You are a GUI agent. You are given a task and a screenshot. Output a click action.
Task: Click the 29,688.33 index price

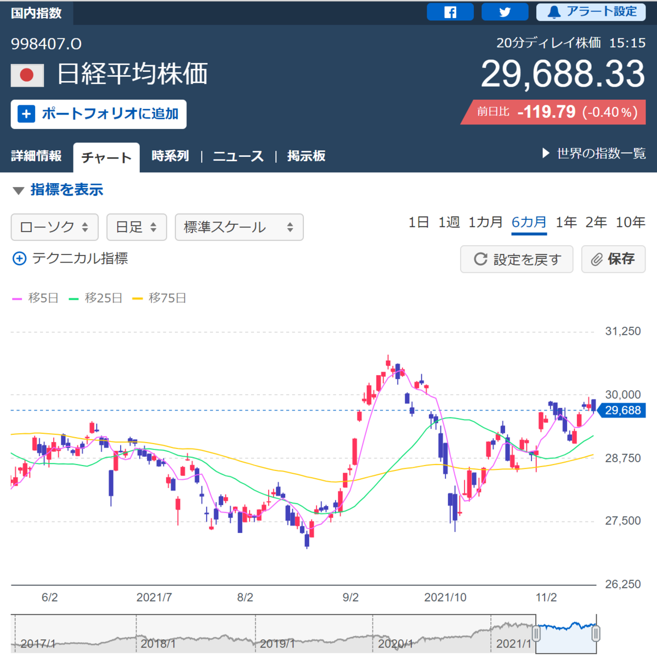pos(563,74)
